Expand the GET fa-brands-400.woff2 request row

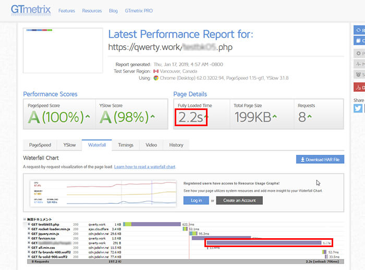(29, 252)
